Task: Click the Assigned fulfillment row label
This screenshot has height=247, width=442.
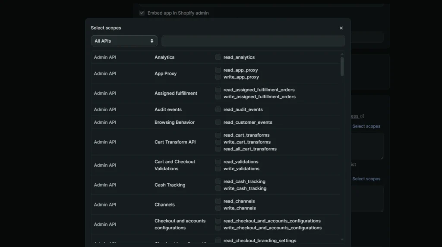Action: click(176, 93)
